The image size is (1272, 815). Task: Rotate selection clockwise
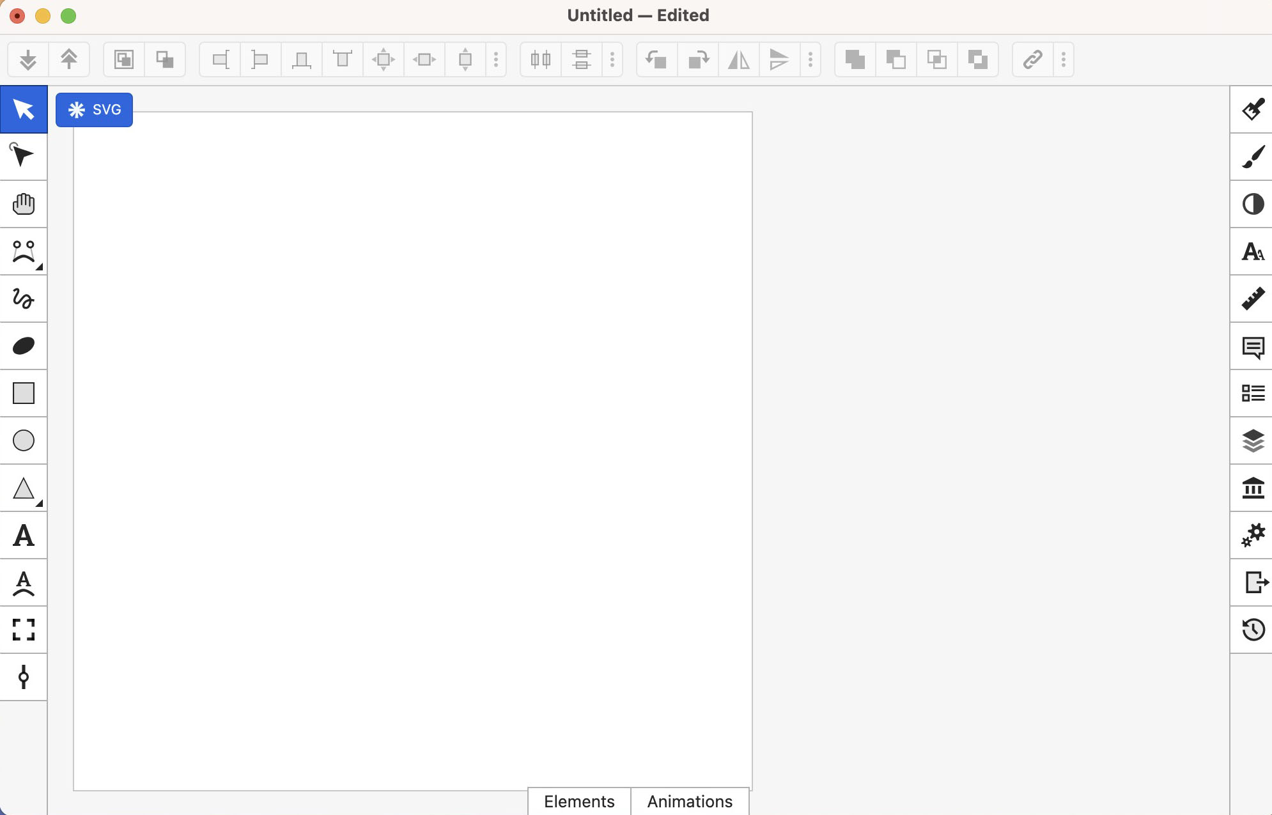[698, 59]
